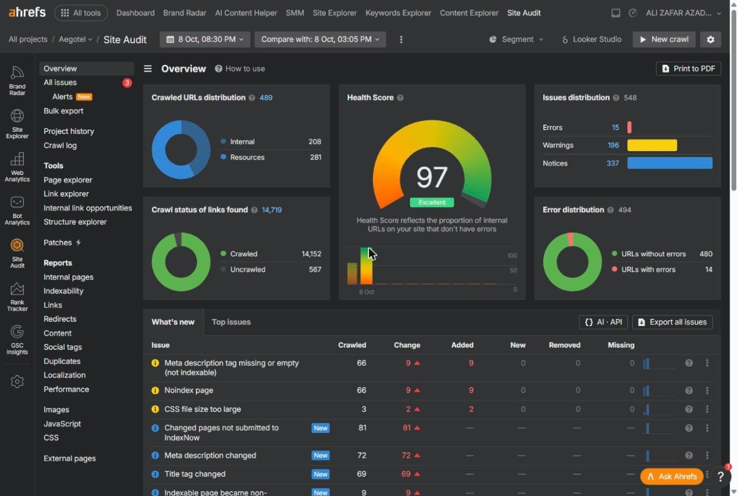Switch to the Top issues tab
Viewport: 738px width, 496px height.
pyautogui.click(x=231, y=322)
